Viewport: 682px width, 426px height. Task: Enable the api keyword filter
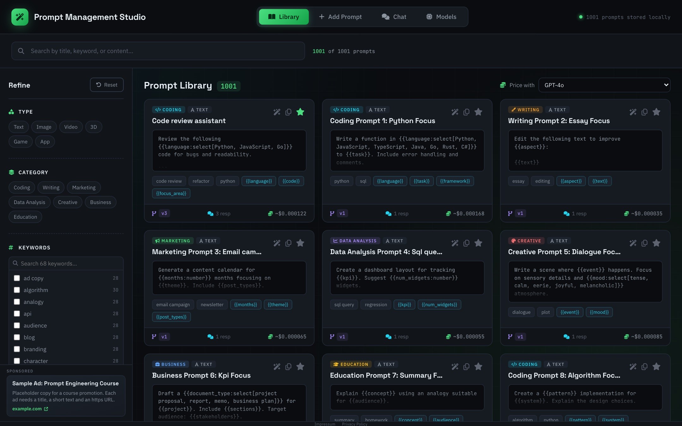tap(17, 313)
